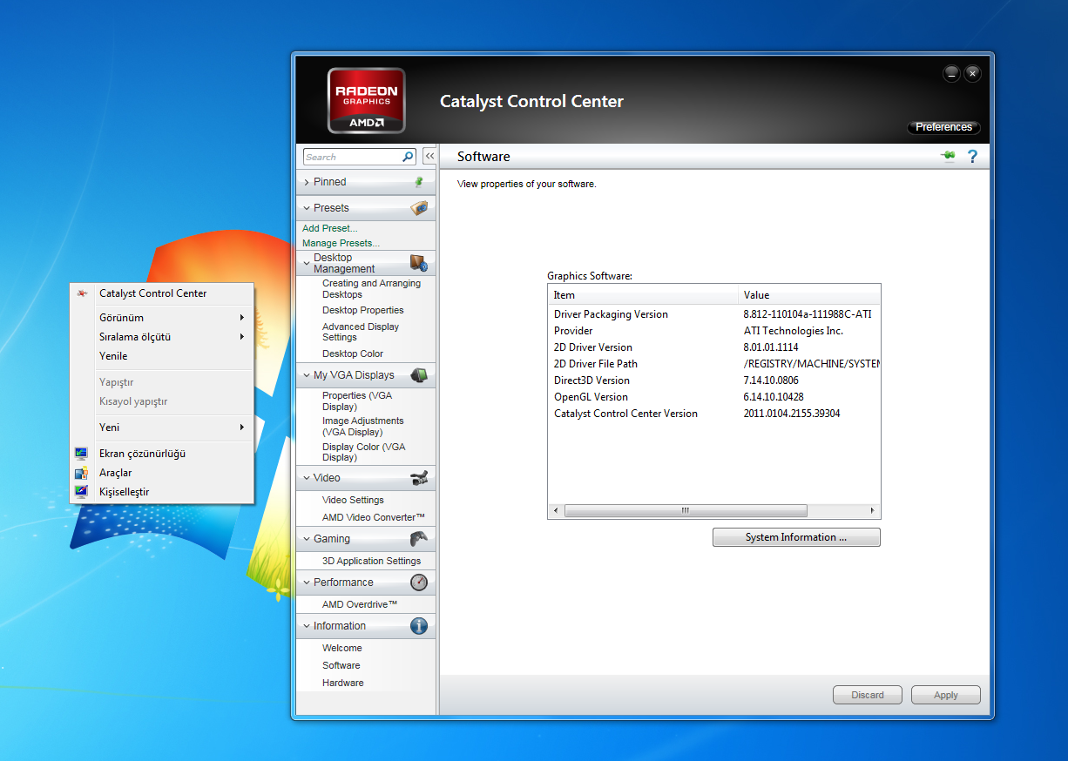Click the Desktop Management section icon

[419, 263]
